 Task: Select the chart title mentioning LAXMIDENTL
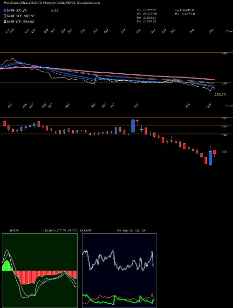(52, 3)
